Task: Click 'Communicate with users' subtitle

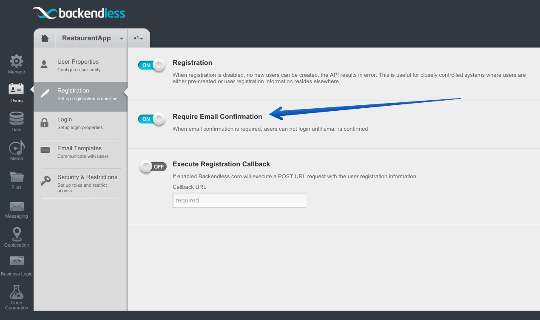Action: 83,157
